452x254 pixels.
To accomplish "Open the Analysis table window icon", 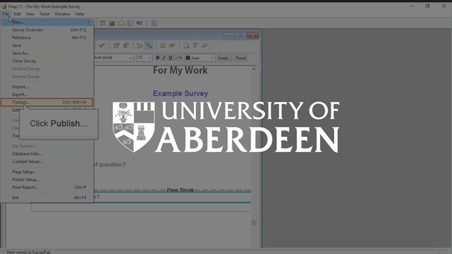I will [102, 23].
